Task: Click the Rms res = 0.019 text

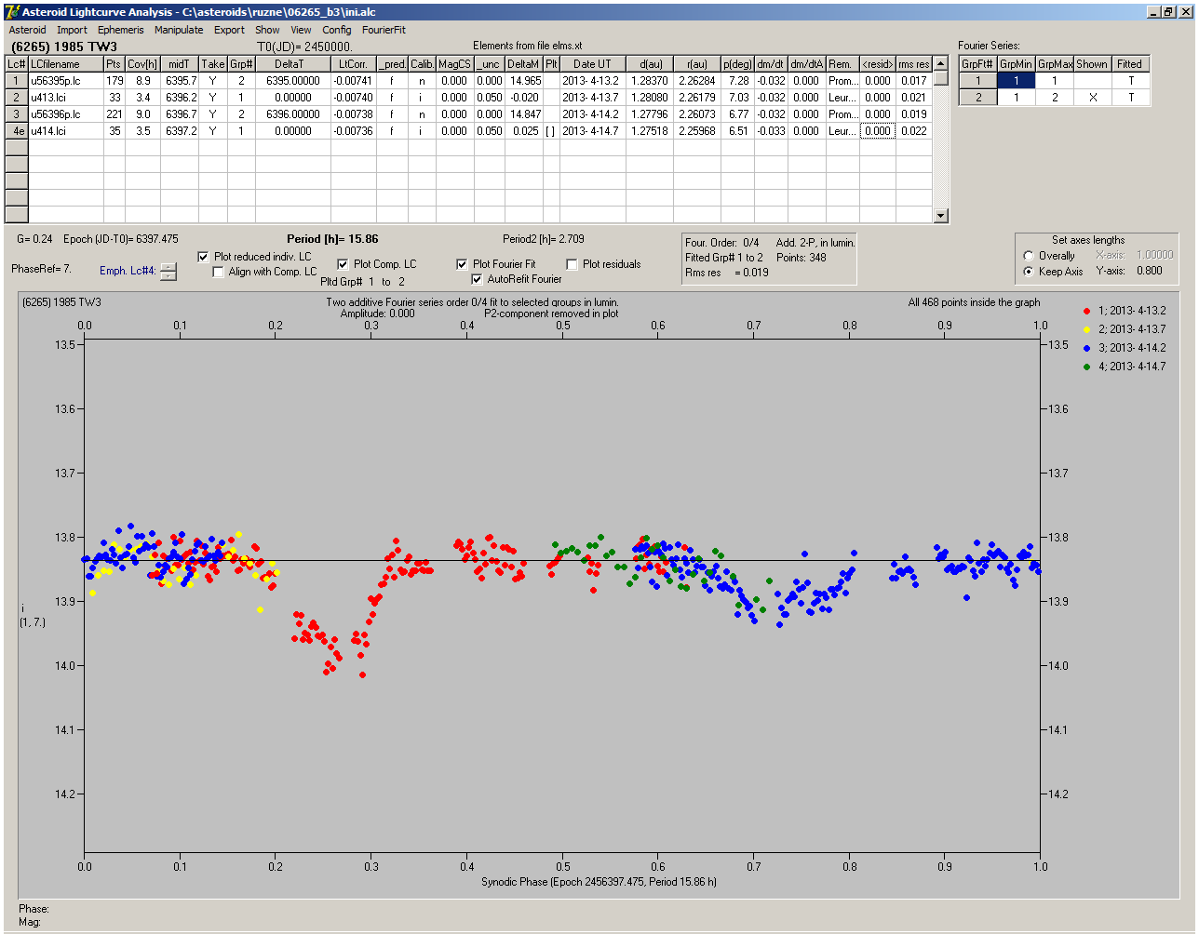Action: tap(726, 273)
